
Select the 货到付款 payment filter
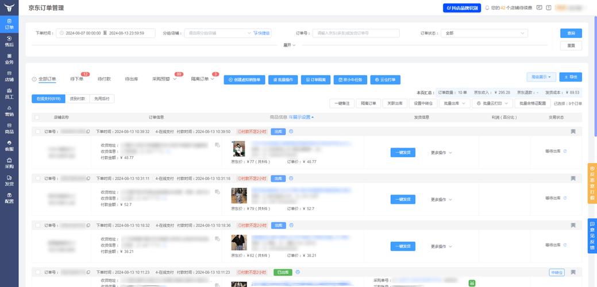click(78, 99)
